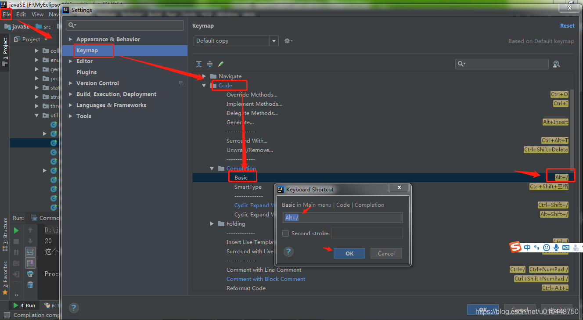The image size is (583, 320).
Task: Expand the Tools settings node
Action: [70, 116]
